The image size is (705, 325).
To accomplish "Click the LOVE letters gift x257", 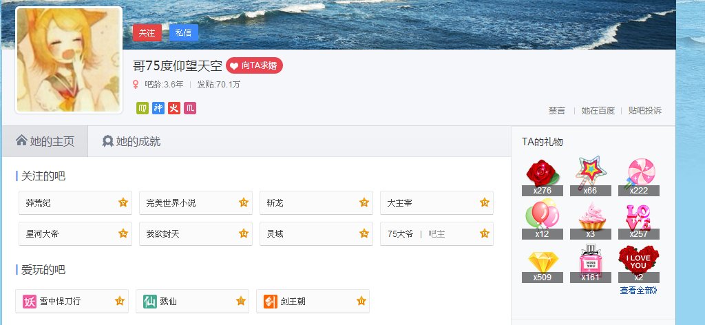I will point(639,220).
